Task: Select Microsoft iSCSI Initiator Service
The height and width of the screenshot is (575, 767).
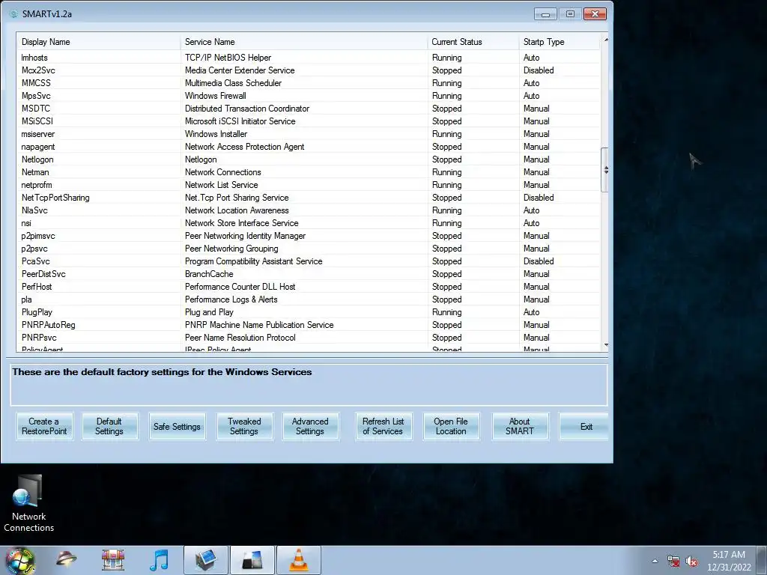Action: pyautogui.click(x=240, y=121)
